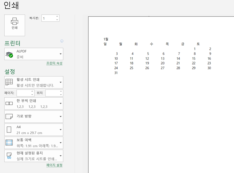The height and width of the screenshot is (173, 234).
Task: Click 토 column header in preview
Action: point(198,44)
